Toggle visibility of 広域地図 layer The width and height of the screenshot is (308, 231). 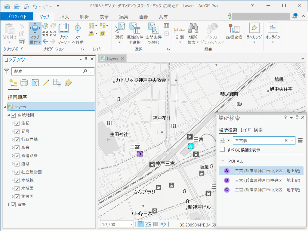click(x=13, y=115)
